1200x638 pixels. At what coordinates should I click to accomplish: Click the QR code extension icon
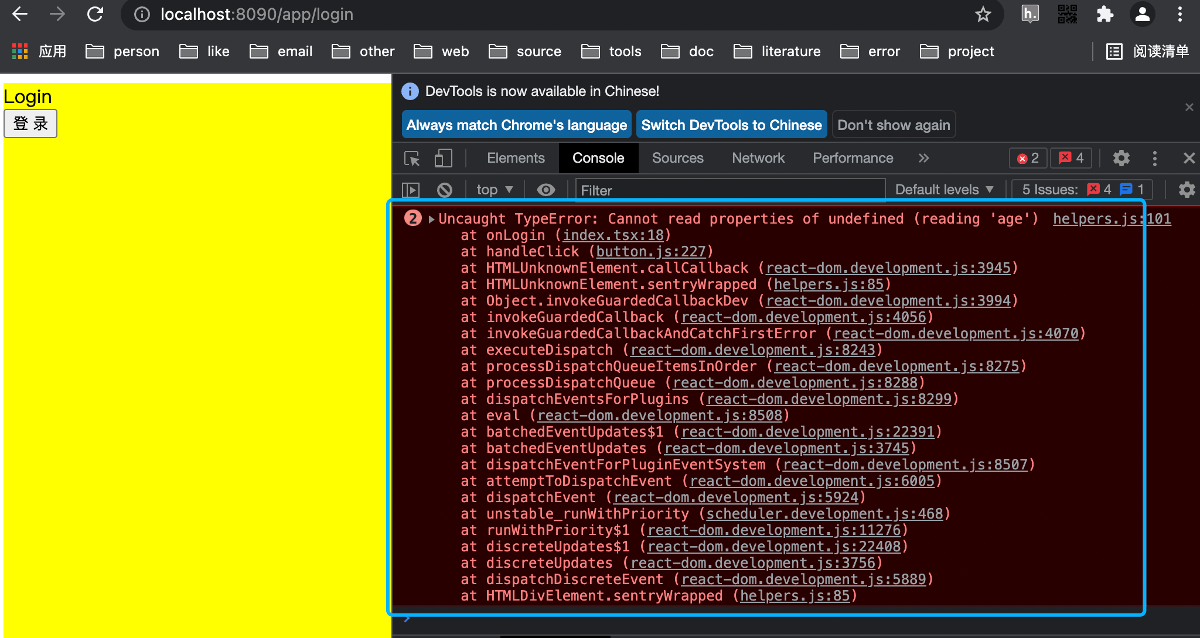(1067, 14)
